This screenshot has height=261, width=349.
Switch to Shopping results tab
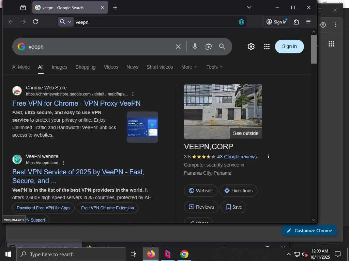(x=86, y=67)
